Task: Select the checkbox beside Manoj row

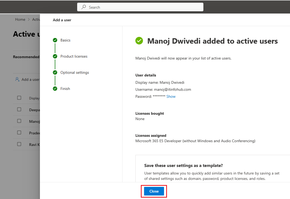Action: click(19, 121)
